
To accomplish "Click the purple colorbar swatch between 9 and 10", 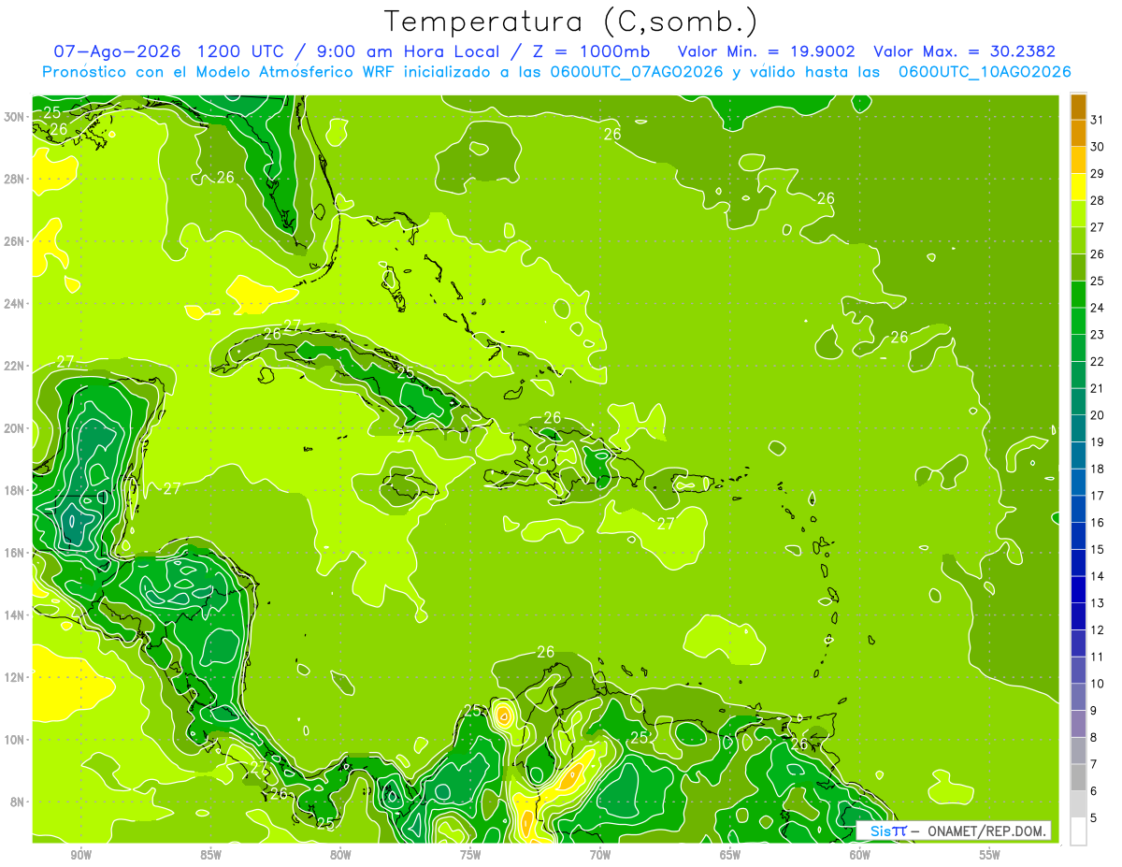I will 1078,697.
